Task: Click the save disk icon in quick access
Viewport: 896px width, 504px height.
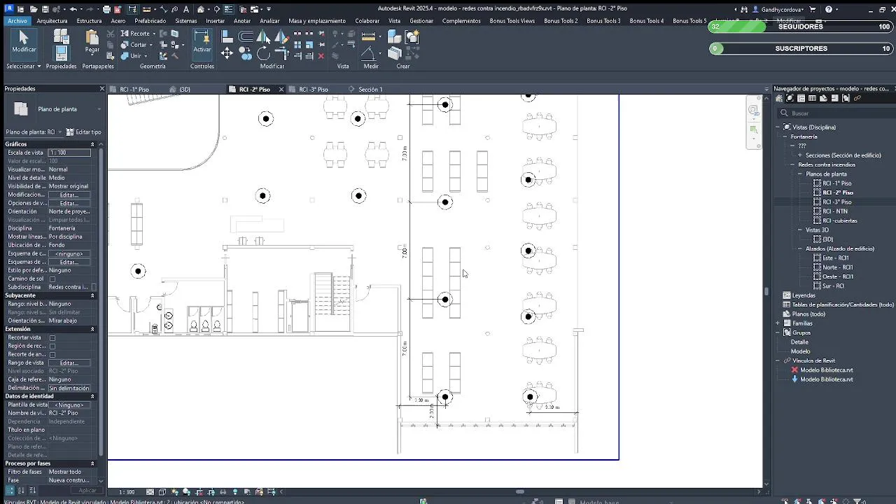Action: (x=45, y=9)
